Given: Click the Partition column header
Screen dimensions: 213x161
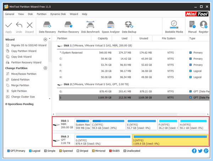Looking at the screenshot, I should tap(74, 38).
